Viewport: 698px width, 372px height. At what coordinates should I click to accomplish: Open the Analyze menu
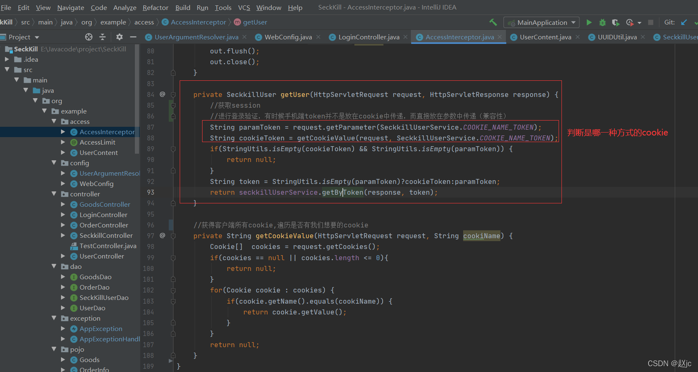click(124, 7)
